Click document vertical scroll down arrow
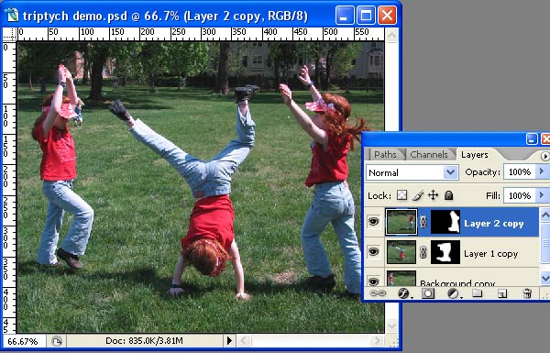This screenshot has width=550, height=353. (x=391, y=326)
